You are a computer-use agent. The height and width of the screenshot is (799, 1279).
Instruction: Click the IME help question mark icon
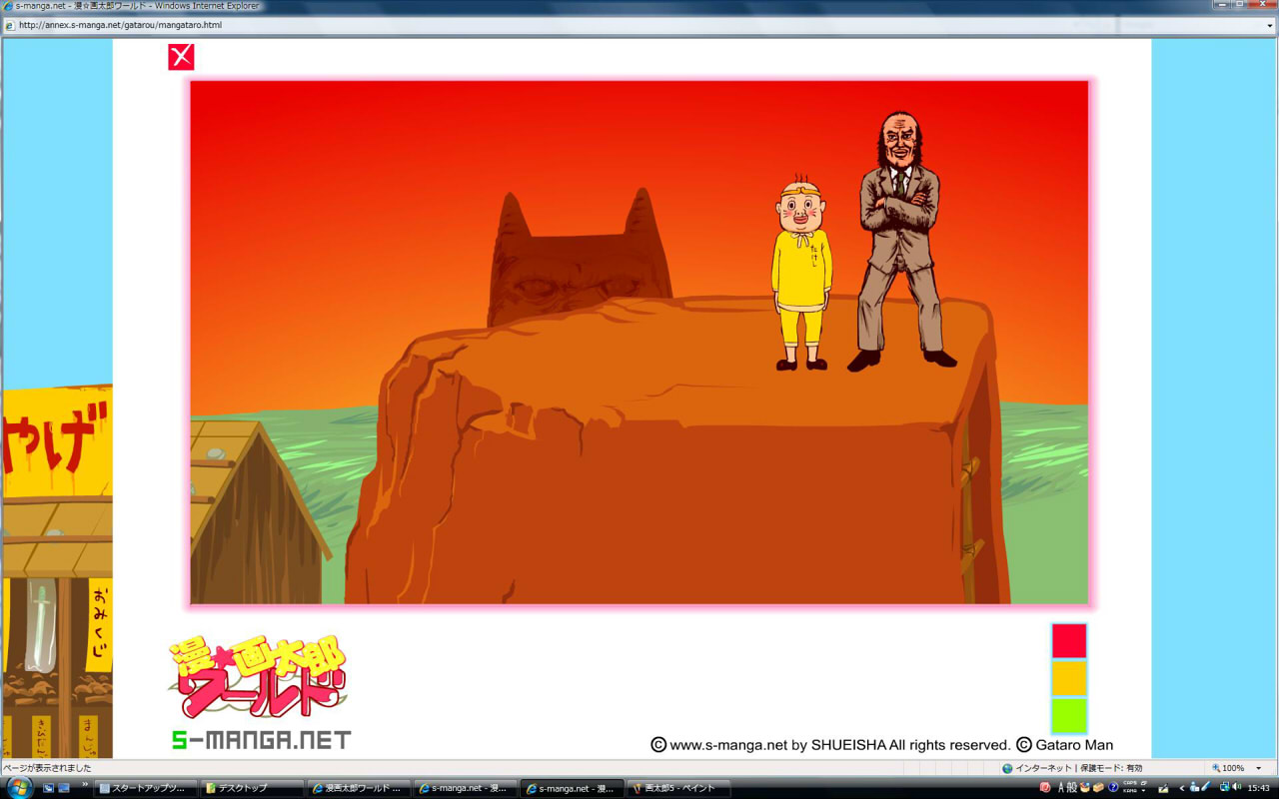click(1113, 787)
